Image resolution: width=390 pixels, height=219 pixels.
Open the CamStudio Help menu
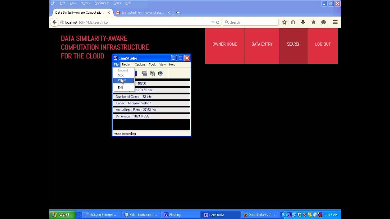click(x=172, y=64)
